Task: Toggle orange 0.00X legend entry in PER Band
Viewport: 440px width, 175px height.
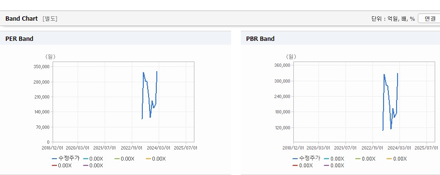Action: click(x=156, y=159)
